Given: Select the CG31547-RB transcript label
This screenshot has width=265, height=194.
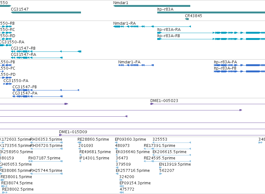Looking at the screenshot, I should tap(23, 48).
